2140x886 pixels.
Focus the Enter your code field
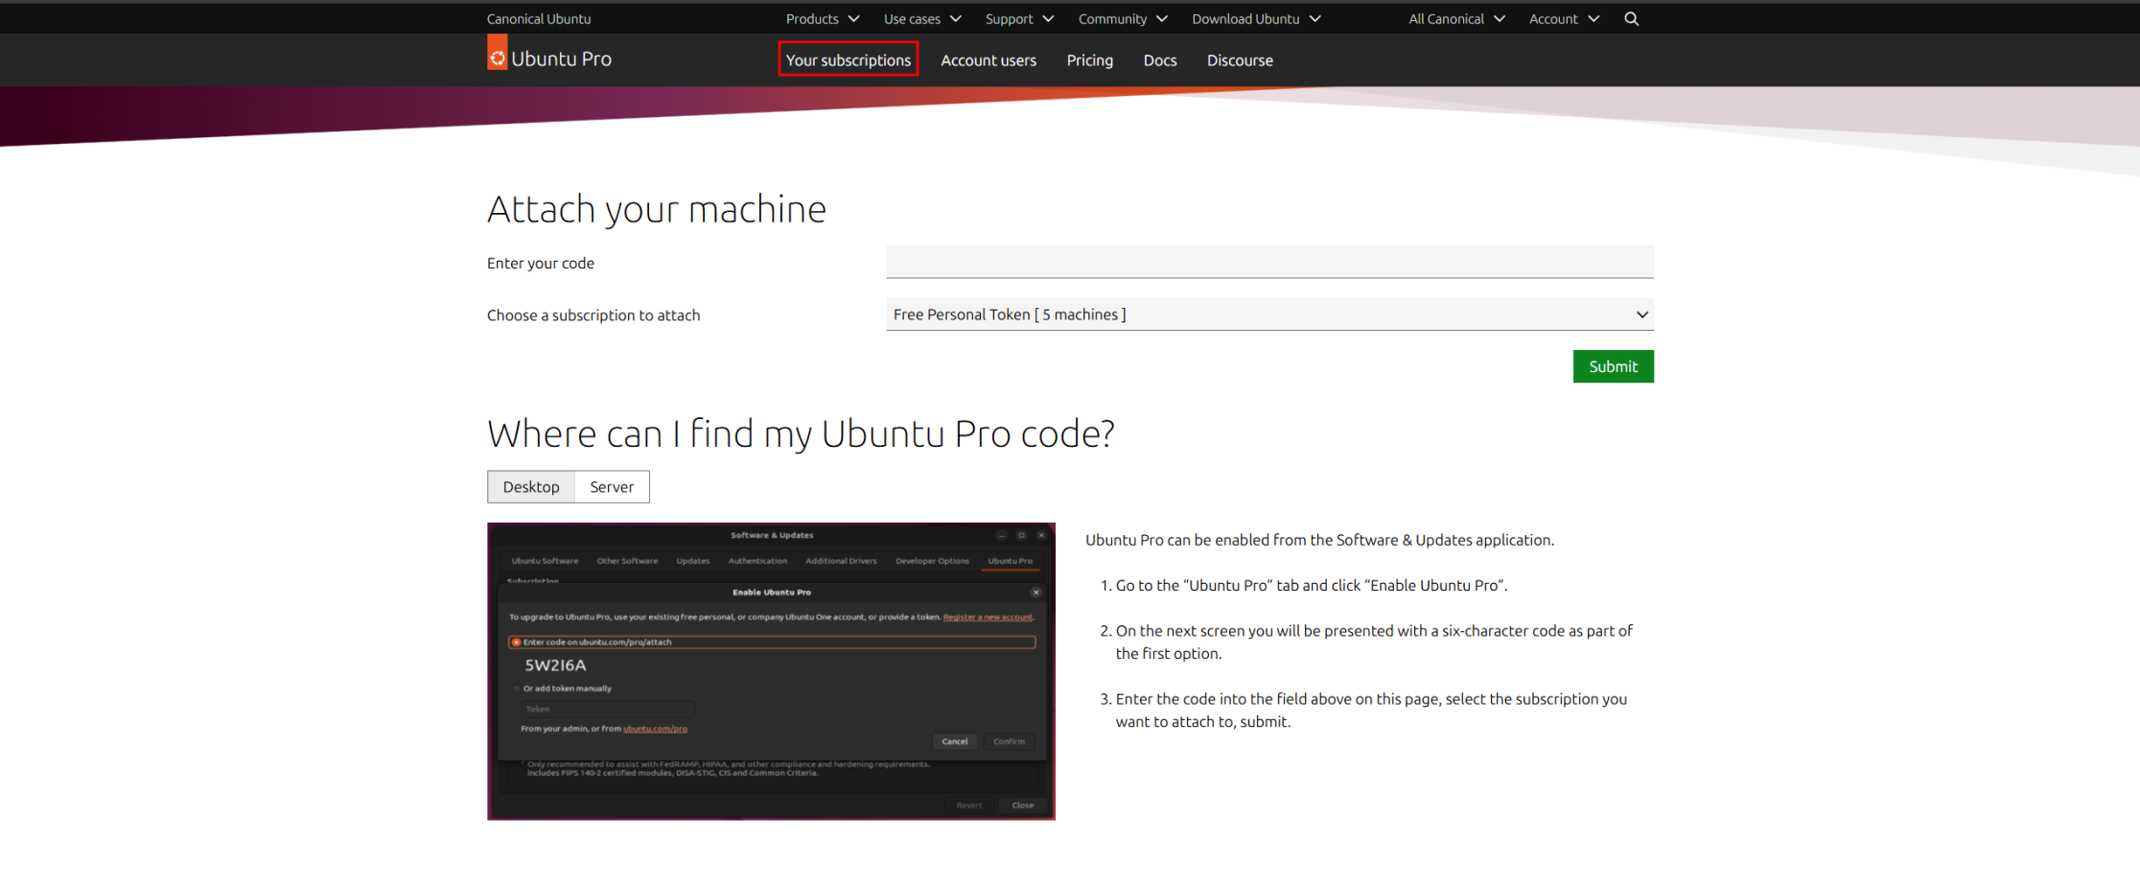pyautogui.click(x=1269, y=262)
